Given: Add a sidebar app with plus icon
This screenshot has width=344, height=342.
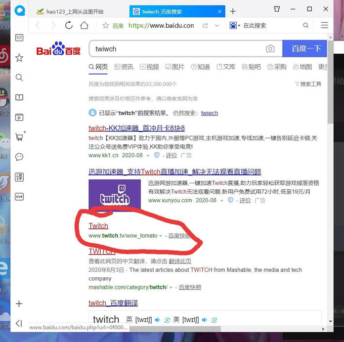Looking at the screenshot, I should coord(19,303).
